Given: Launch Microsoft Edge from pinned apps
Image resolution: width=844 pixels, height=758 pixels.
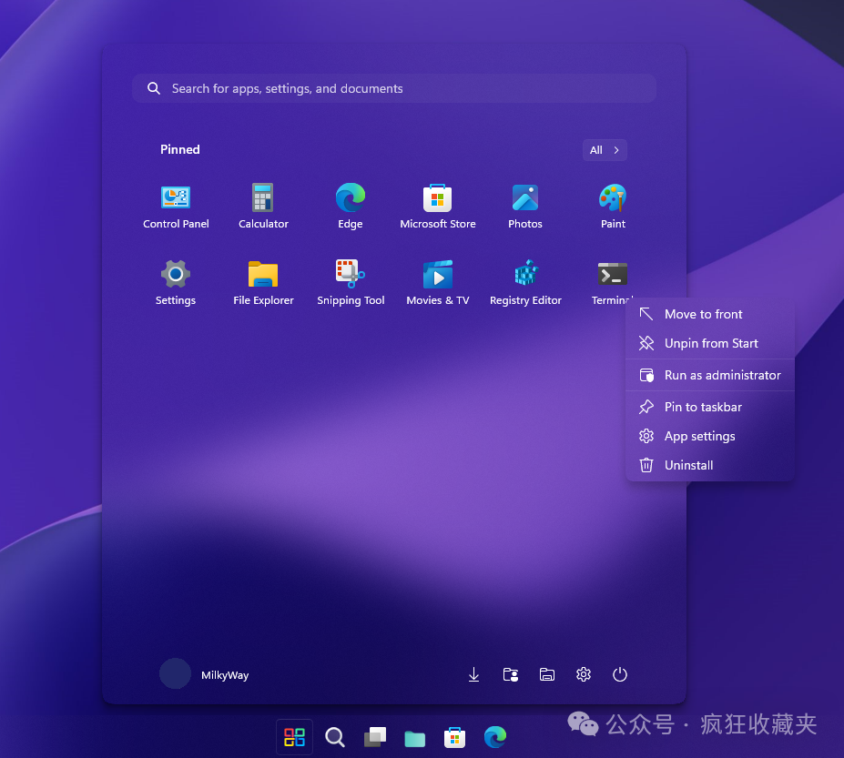Looking at the screenshot, I should point(351,205).
